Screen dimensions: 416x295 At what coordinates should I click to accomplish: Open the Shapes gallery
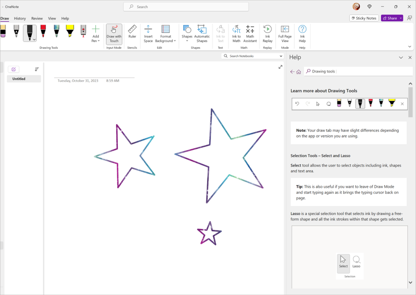pos(187,34)
